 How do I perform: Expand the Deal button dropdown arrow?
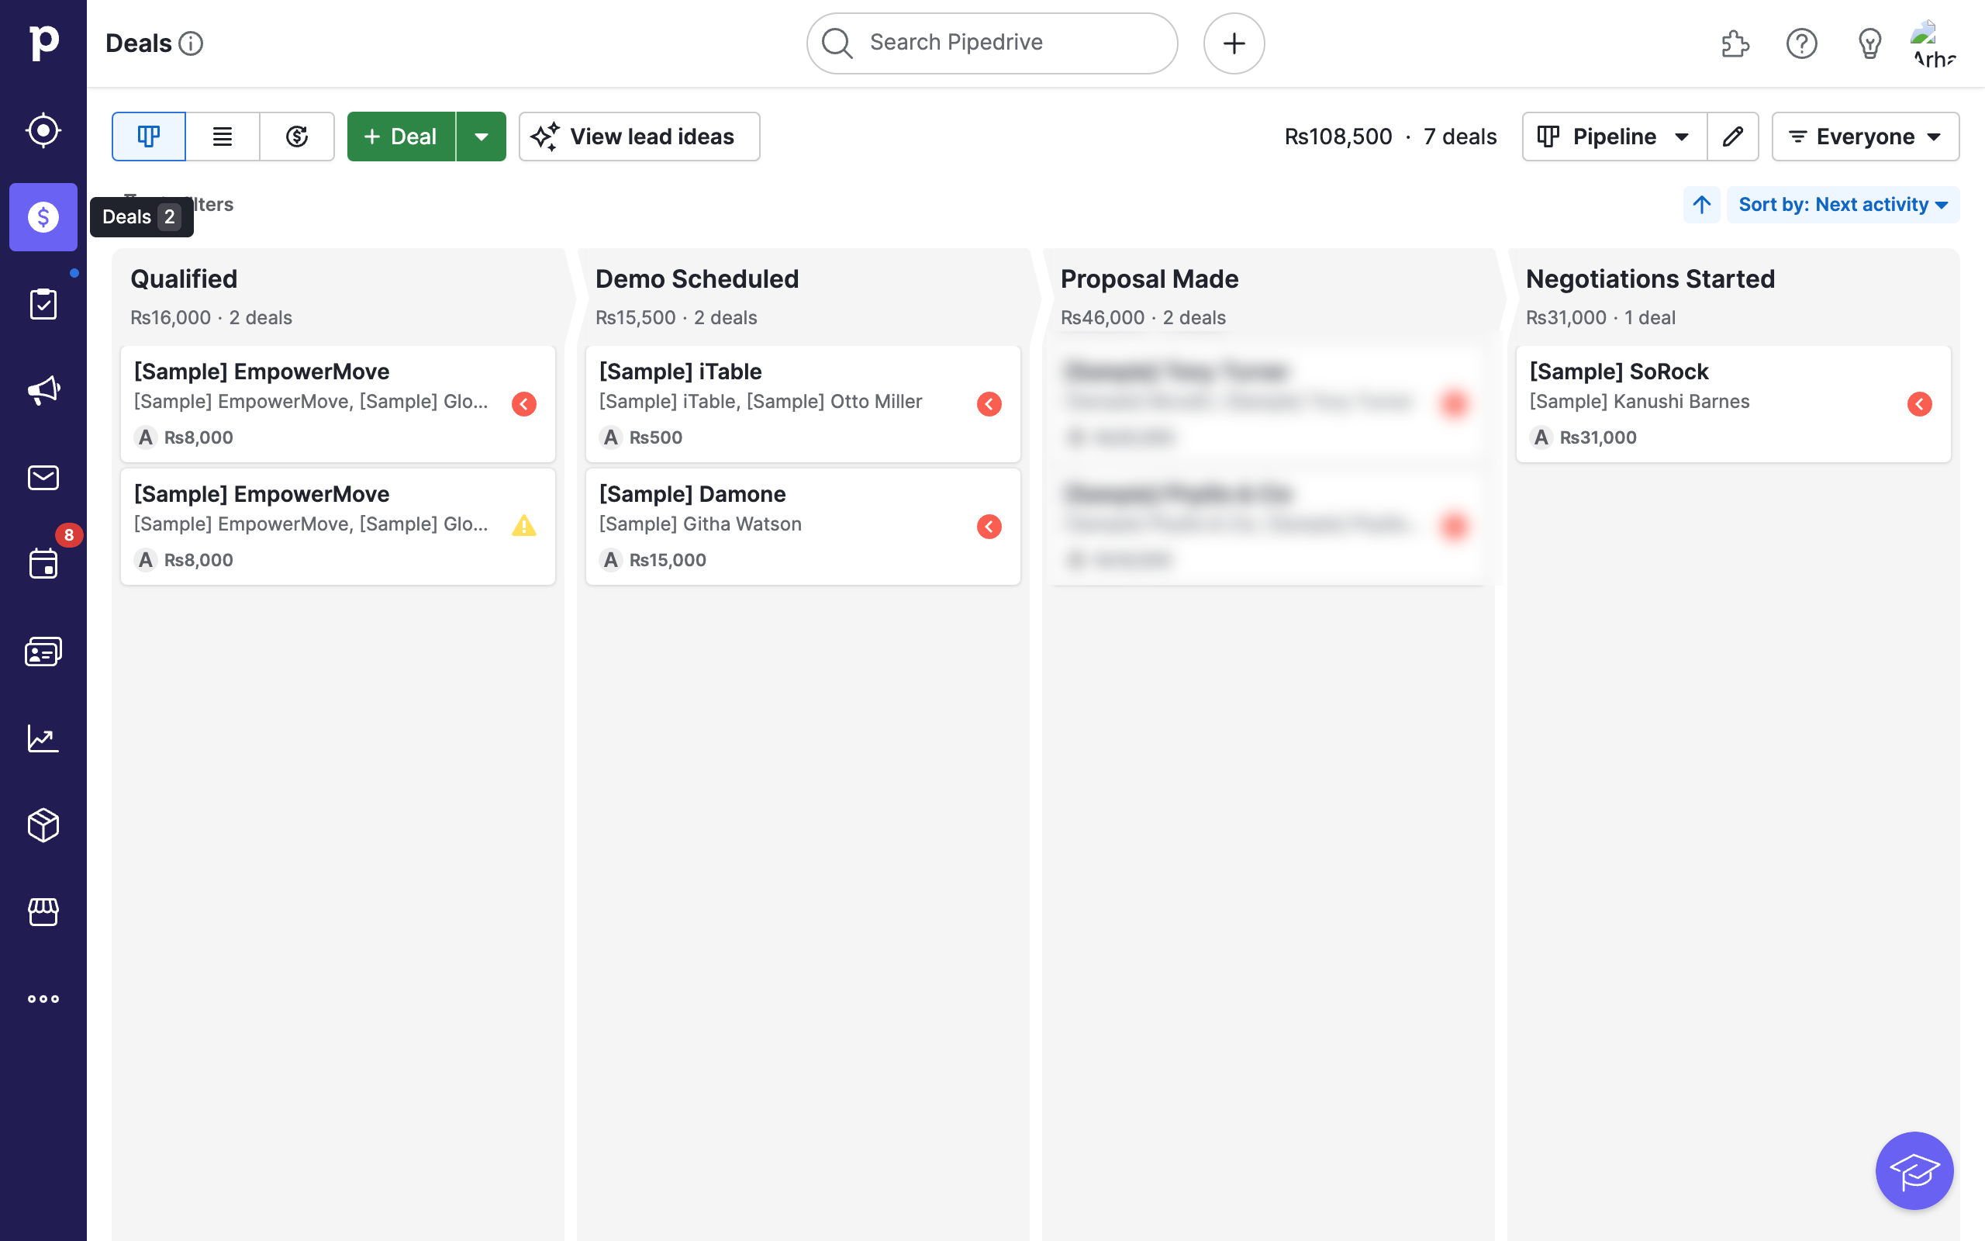[482, 137]
